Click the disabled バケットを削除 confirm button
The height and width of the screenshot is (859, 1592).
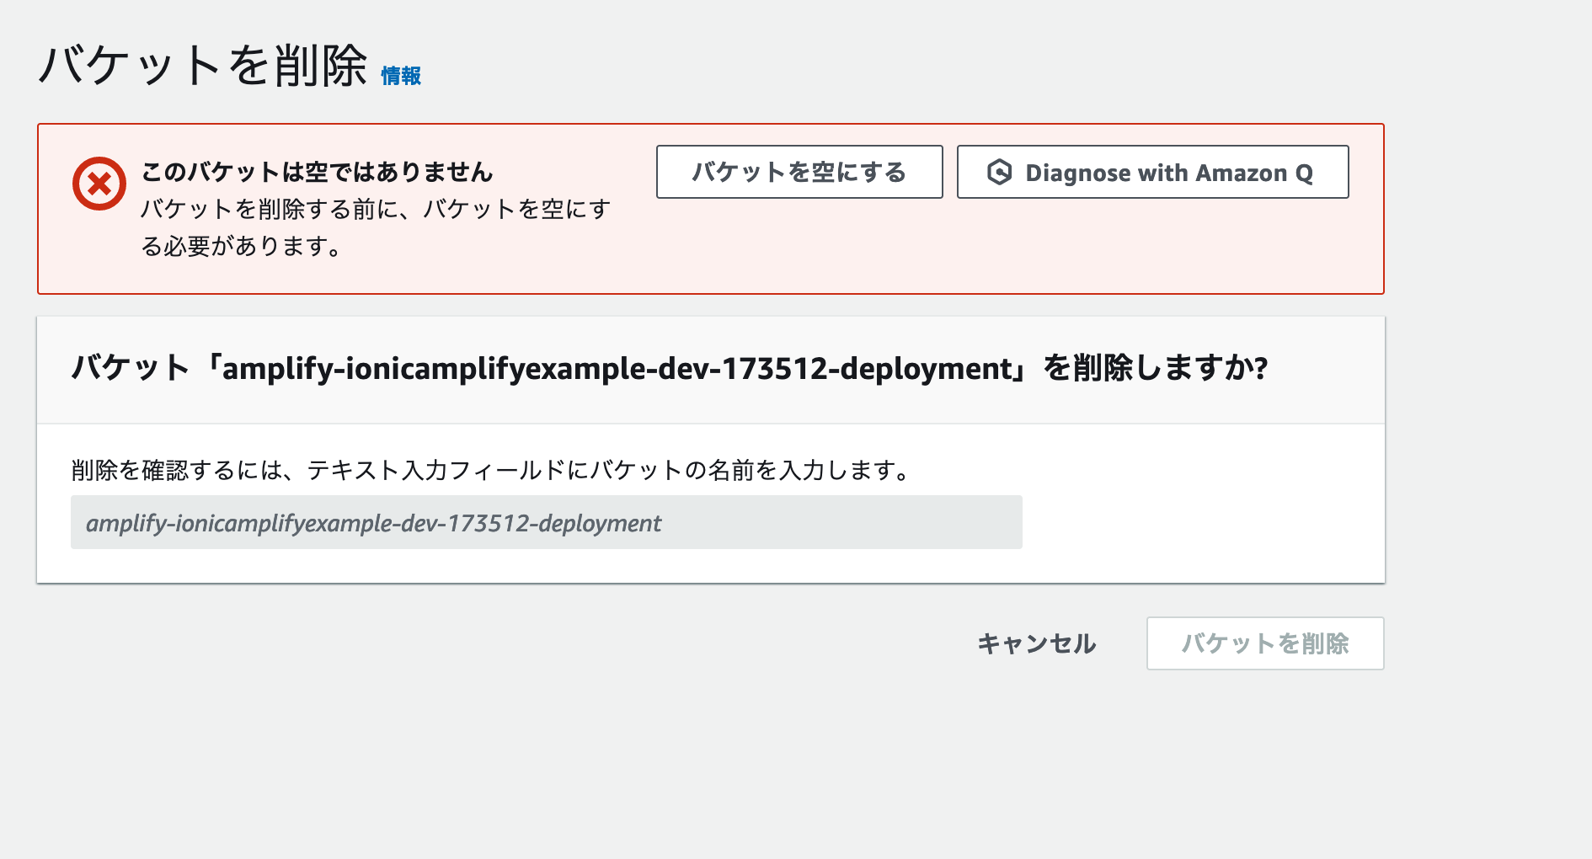tap(1264, 643)
